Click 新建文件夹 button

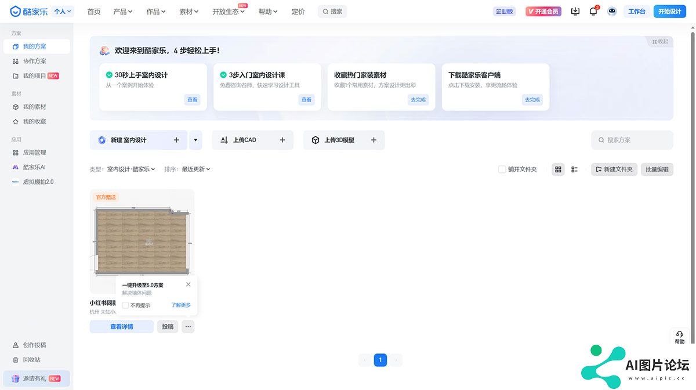point(614,169)
